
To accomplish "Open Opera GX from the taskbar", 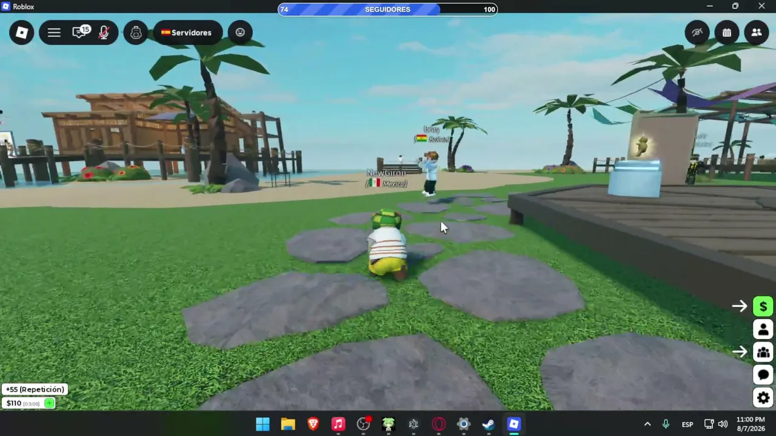I will pyautogui.click(x=438, y=424).
